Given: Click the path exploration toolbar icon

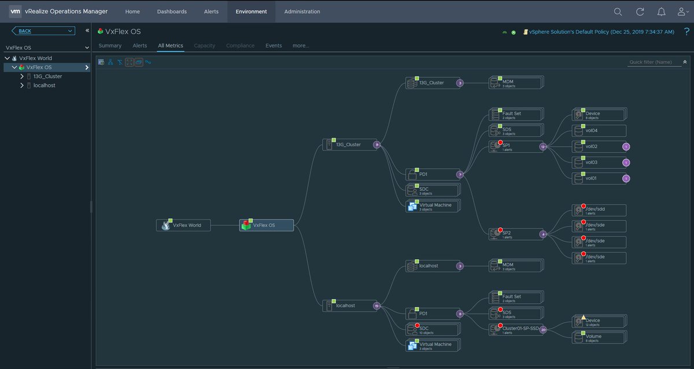Looking at the screenshot, I should pyautogui.click(x=148, y=62).
